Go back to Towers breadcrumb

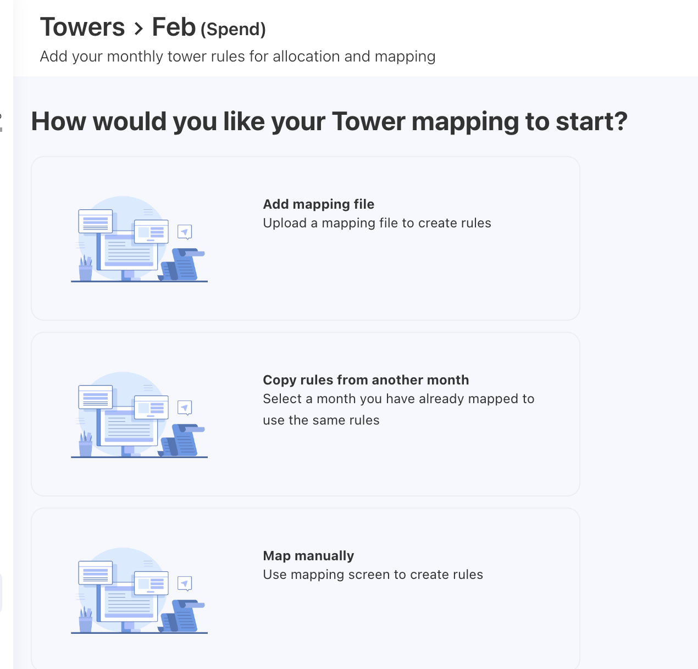[x=82, y=27]
